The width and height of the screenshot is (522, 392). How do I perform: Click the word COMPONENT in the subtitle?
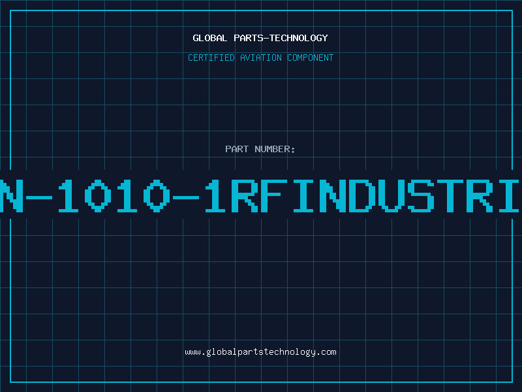(309, 57)
